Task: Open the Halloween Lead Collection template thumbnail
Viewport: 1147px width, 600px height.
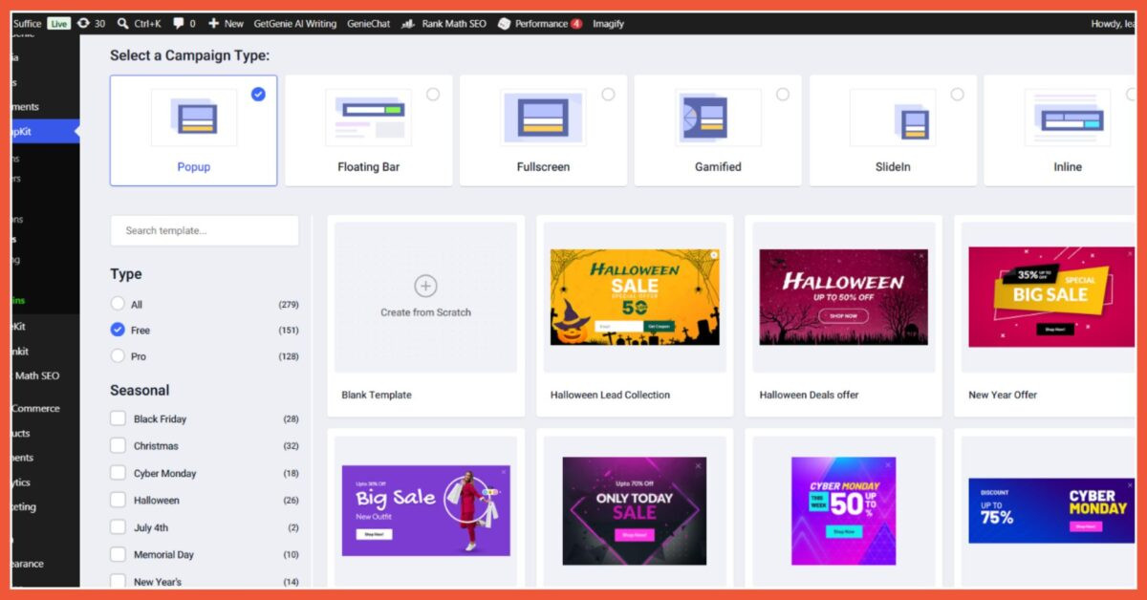Action: 635,297
